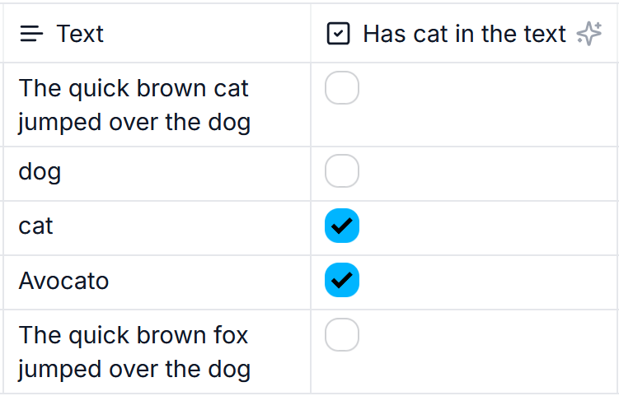Image resolution: width=619 pixels, height=396 pixels.
Task: Open the Text column header
Action: pos(157,33)
